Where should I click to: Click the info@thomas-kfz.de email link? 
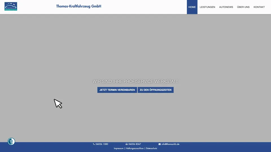[x=171, y=144]
